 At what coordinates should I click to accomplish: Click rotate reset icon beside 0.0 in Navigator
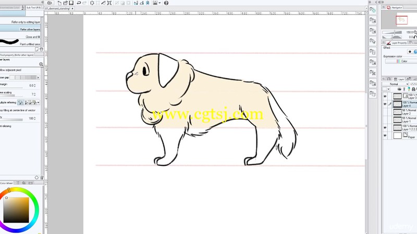pos(415,37)
